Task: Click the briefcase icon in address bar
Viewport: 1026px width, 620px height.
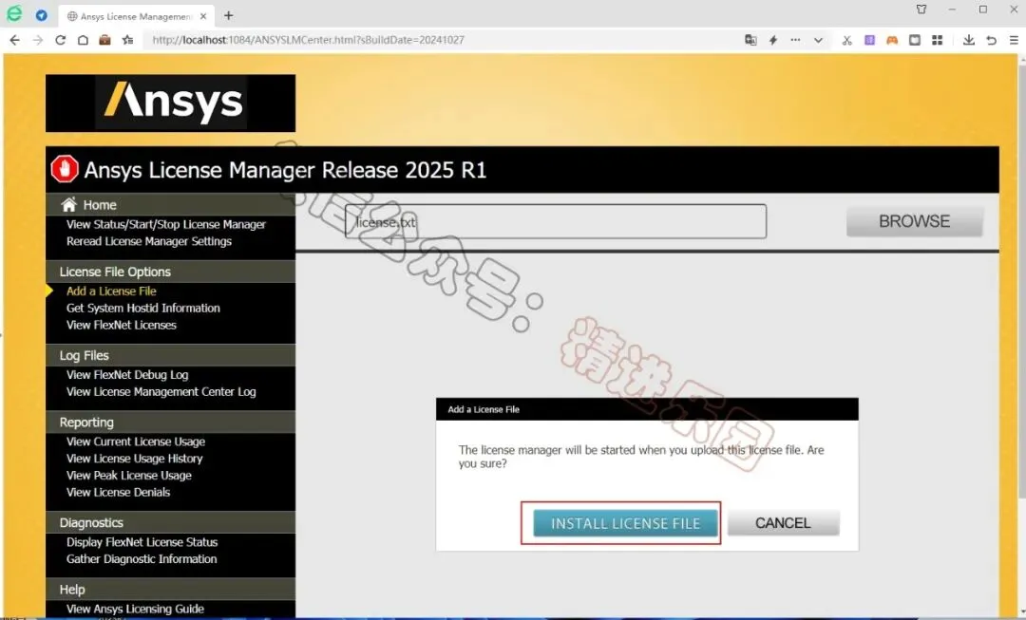Action: (104, 40)
